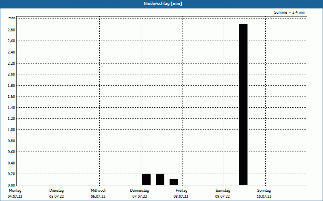Click the date '05.07.22'
This screenshot has height=201, width=323.
[x=57, y=197]
